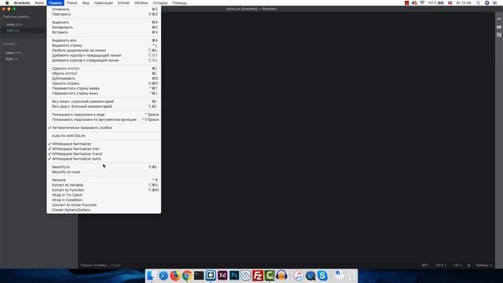This screenshot has width=503, height=283.
Task: Choose Выделить строку
Action: click(104, 46)
